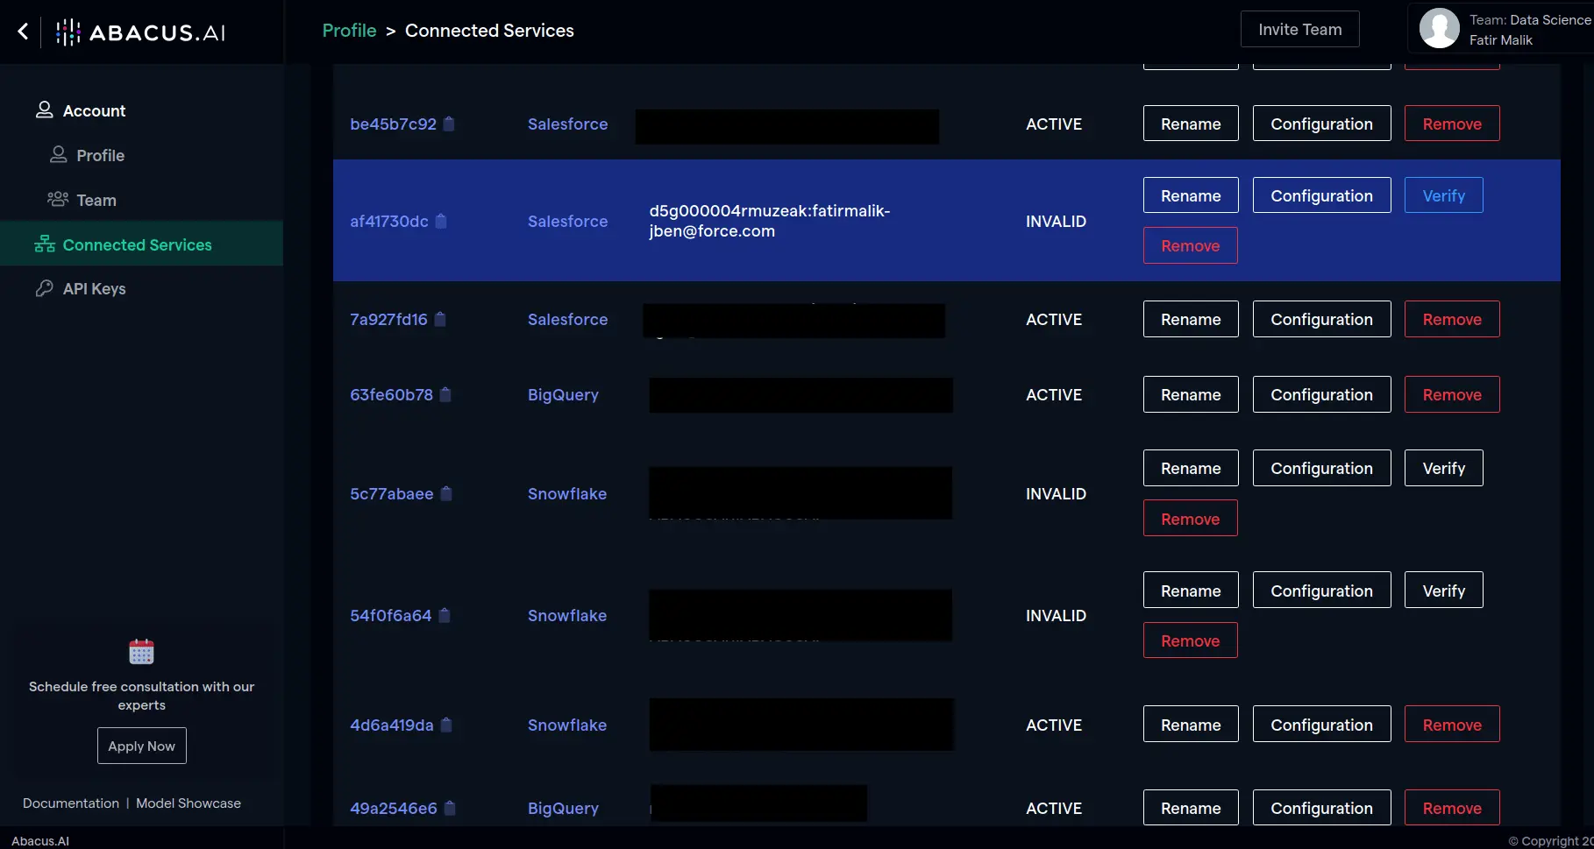Click the d5g000004rmuzeak connector name text
Screen dimensions: 1594x849
[x=769, y=221]
